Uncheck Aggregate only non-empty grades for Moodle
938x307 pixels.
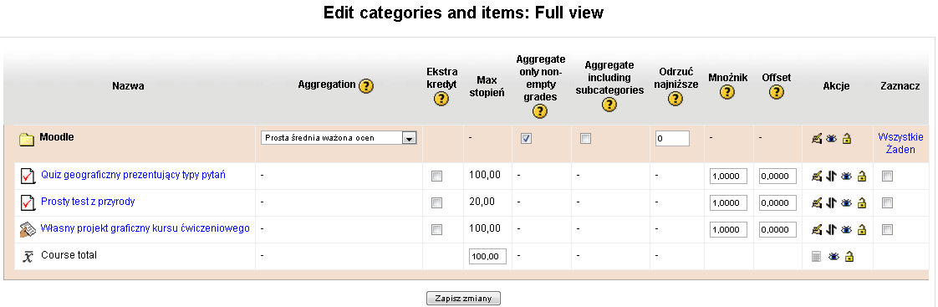[527, 139]
